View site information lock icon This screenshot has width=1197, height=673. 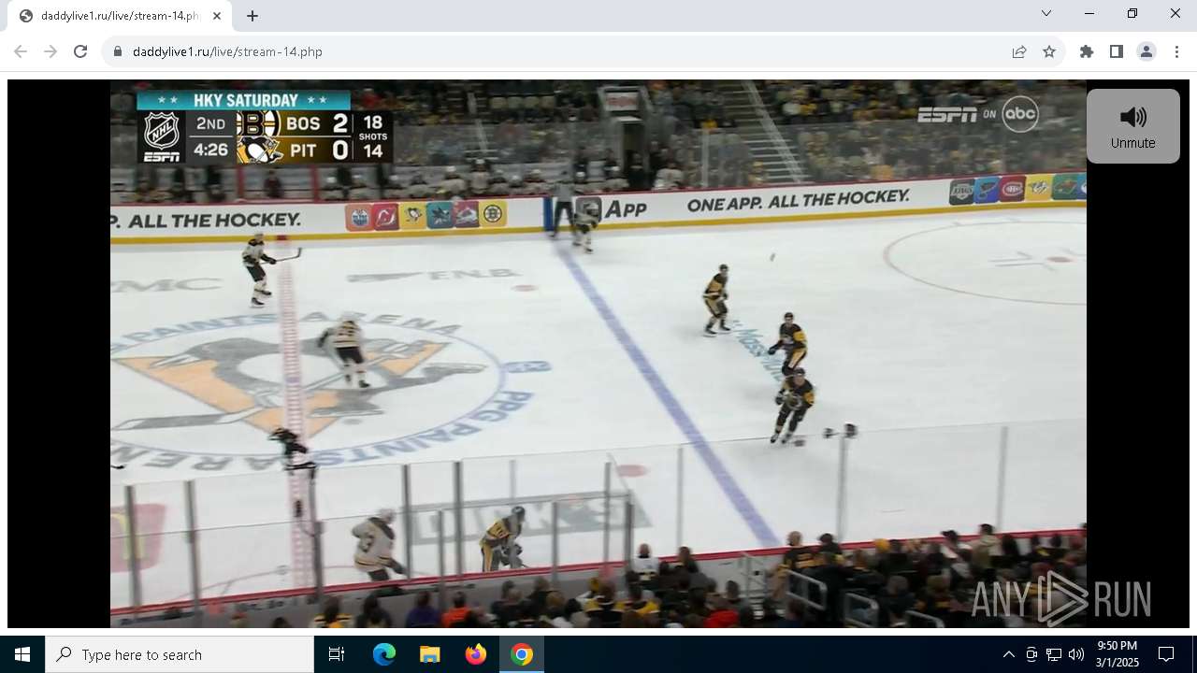click(118, 51)
